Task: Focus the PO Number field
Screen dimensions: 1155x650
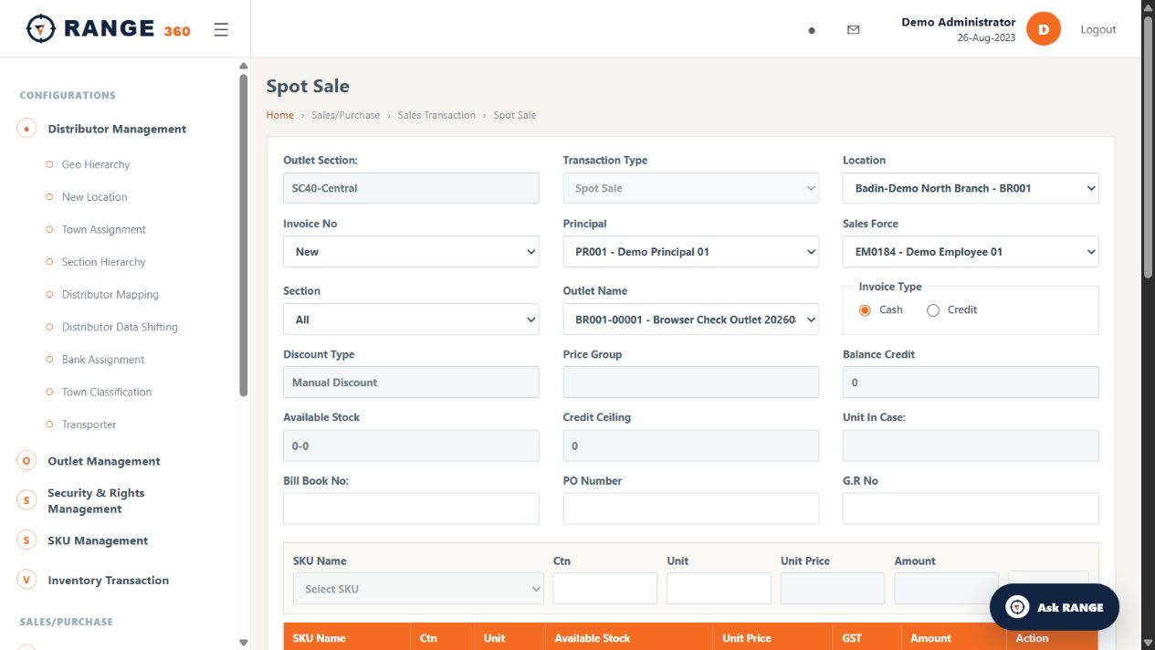Action: (691, 508)
